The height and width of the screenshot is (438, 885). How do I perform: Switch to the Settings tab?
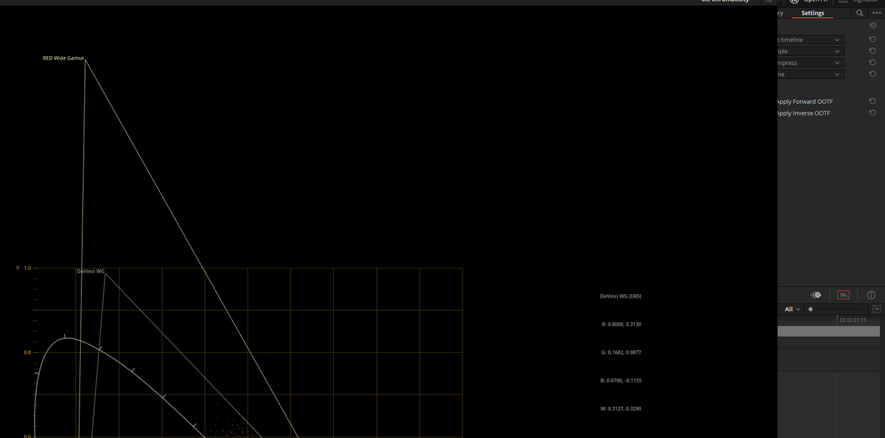812,13
